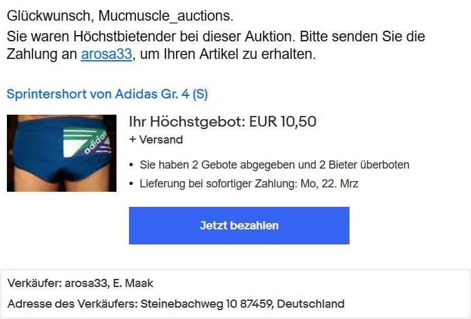Click the Mo, 22. Mrz delivery date
The height and width of the screenshot is (319, 471).
(x=329, y=184)
